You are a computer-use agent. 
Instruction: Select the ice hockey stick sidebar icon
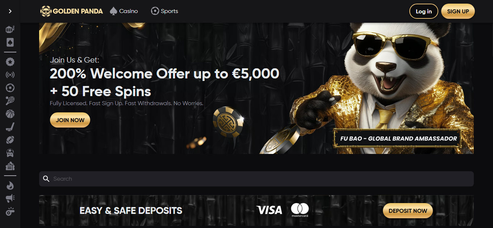tap(10, 127)
